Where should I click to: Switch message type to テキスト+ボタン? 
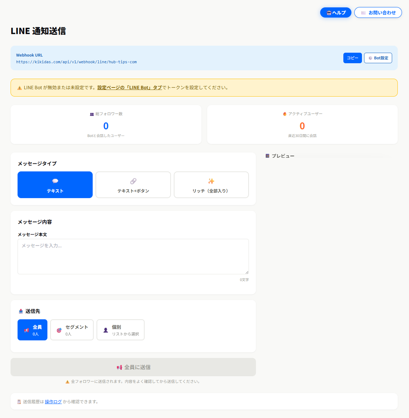[x=133, y=185]
